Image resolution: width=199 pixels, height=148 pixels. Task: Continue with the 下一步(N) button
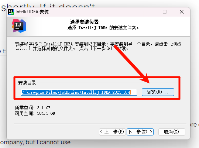coord(140,132)
